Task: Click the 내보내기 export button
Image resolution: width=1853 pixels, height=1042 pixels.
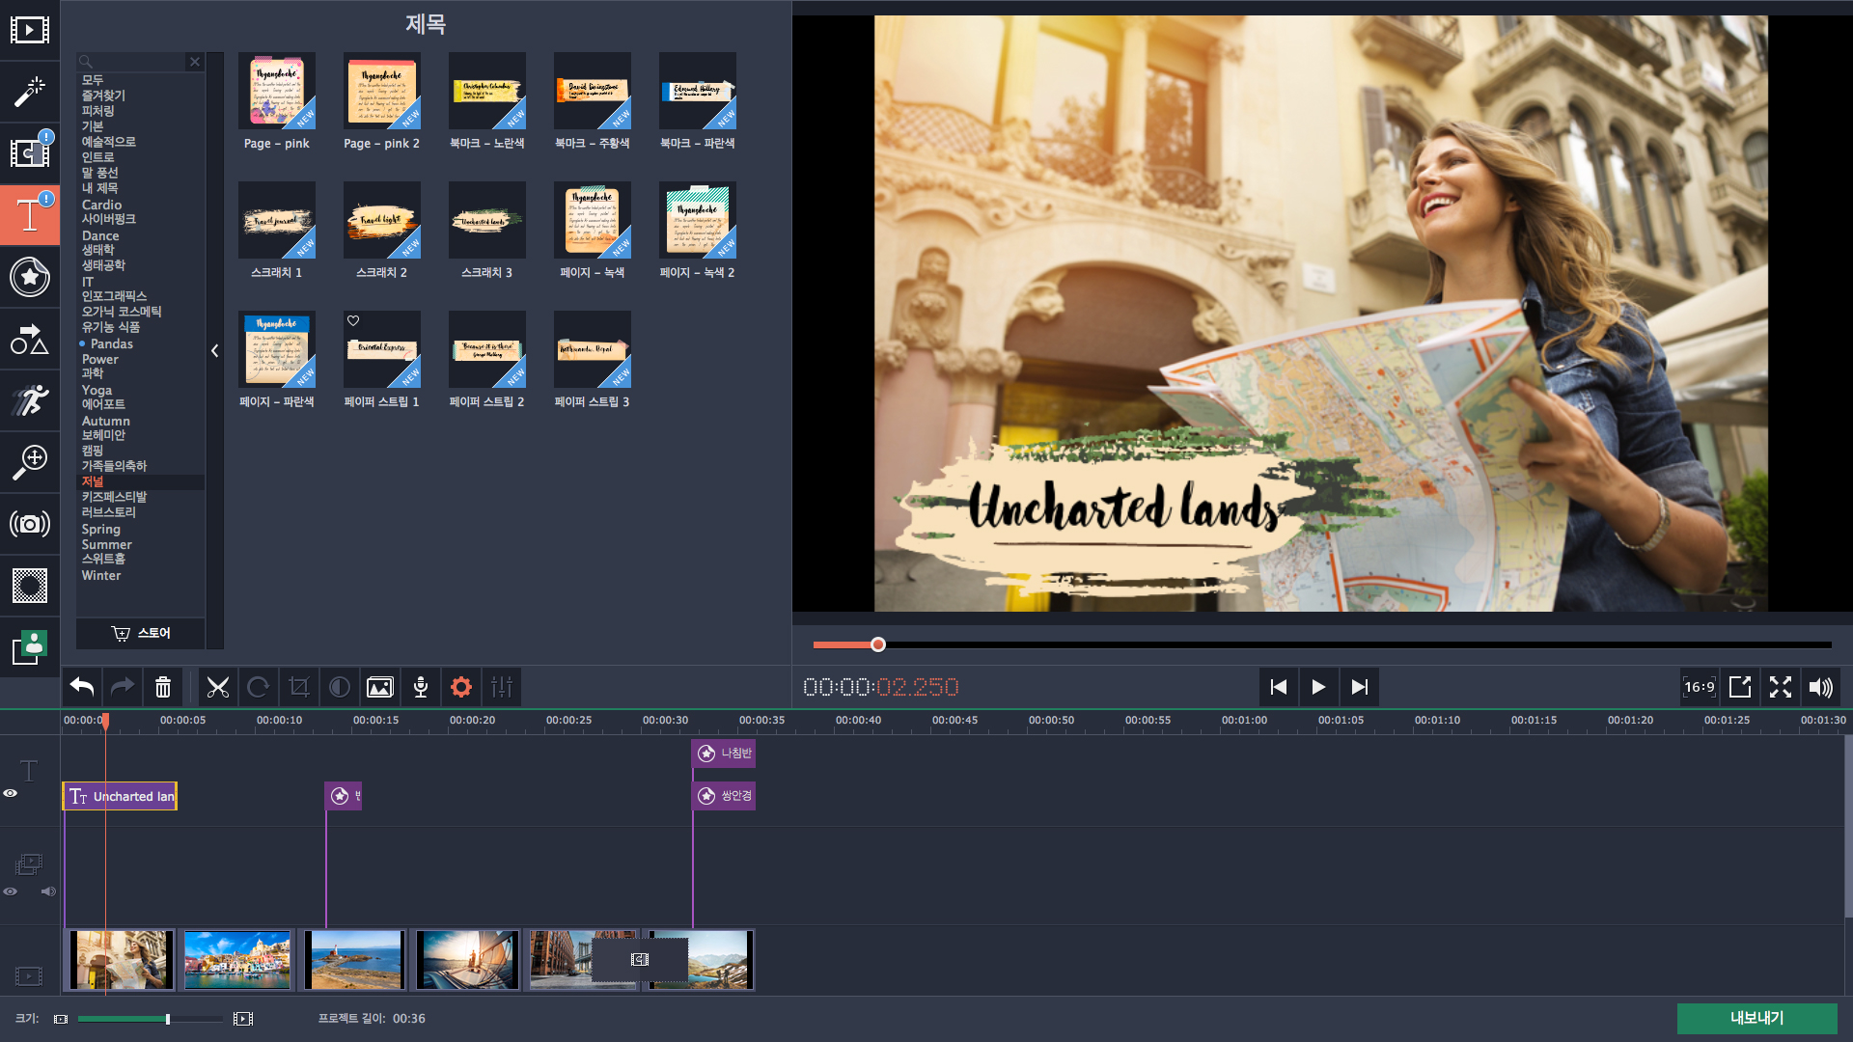Action: pos(1756,1018)
